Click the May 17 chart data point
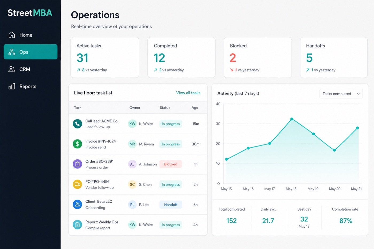This screenshot has width=374, height=249. coord(270,144)
